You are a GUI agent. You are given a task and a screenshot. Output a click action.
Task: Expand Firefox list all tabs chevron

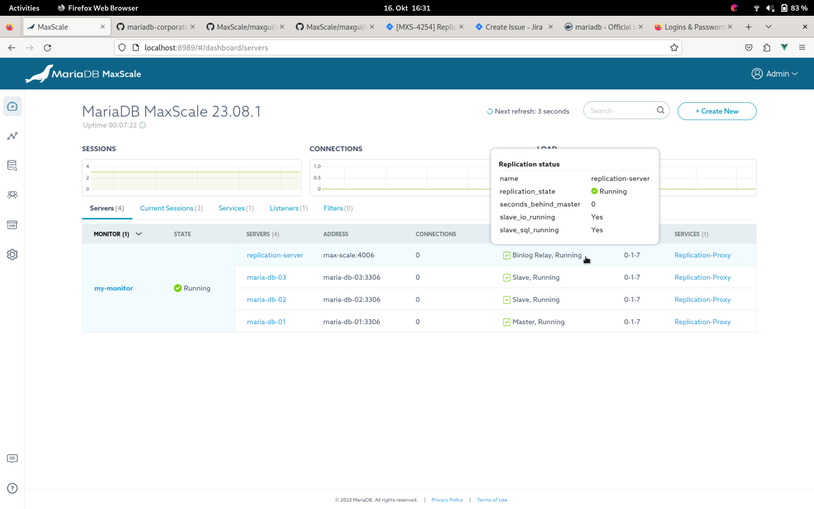pyautogui.click(x=768, y=27)
